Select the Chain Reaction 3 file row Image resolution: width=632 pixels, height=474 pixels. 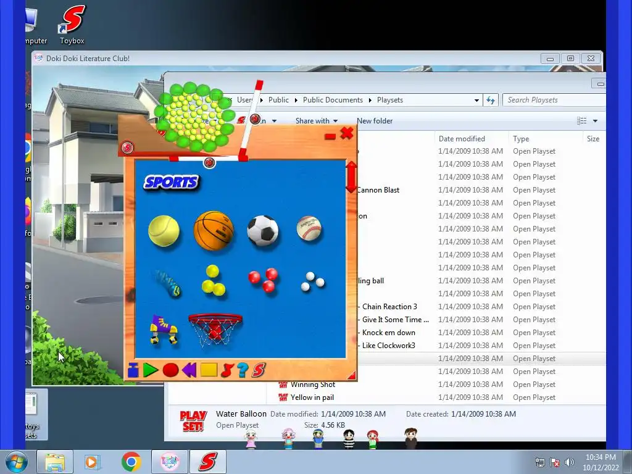(389, 307)
